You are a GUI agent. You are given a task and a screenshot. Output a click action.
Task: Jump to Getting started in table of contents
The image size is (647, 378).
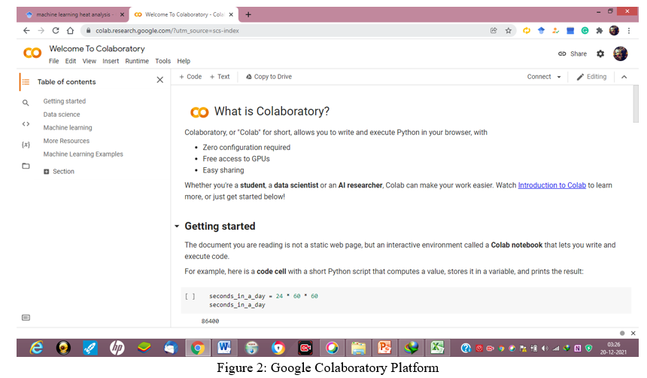point(65,101)
